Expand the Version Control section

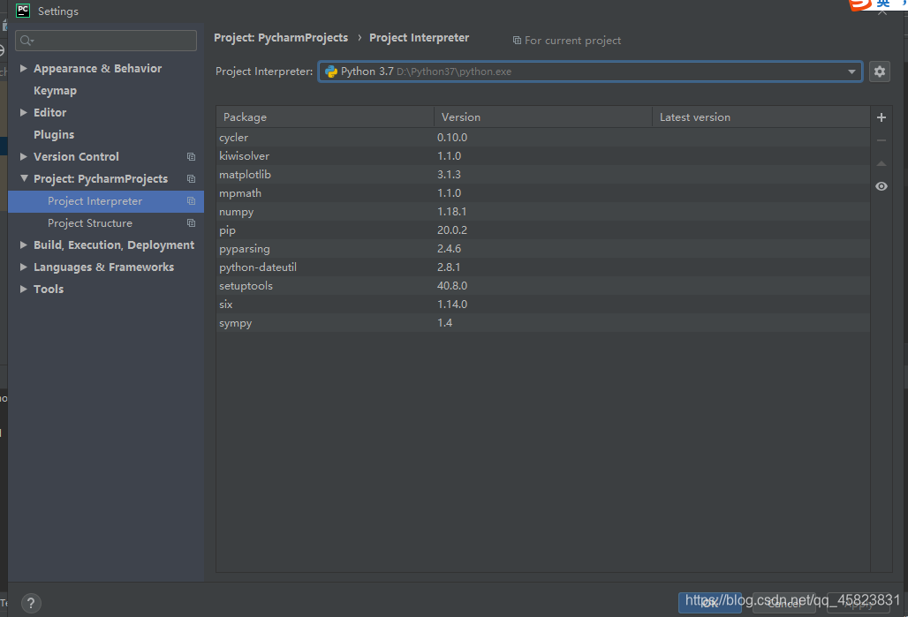[24, 156]
